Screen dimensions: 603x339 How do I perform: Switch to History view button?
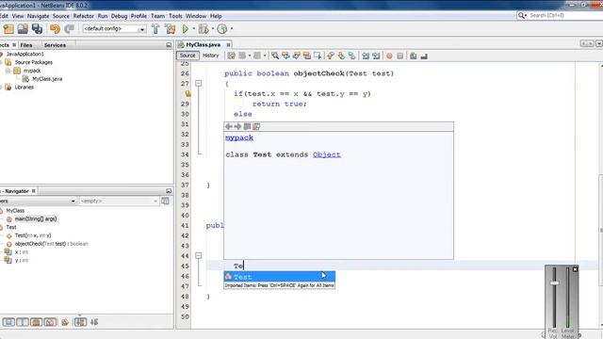click(211, 56)
